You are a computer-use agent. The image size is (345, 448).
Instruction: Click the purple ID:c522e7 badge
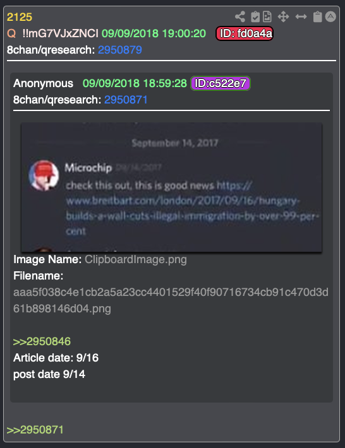[221, 83]
